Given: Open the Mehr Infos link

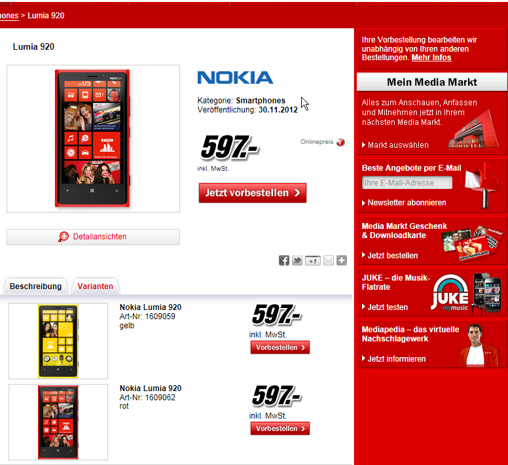Looking at the screenshot, I should point(431,58).
